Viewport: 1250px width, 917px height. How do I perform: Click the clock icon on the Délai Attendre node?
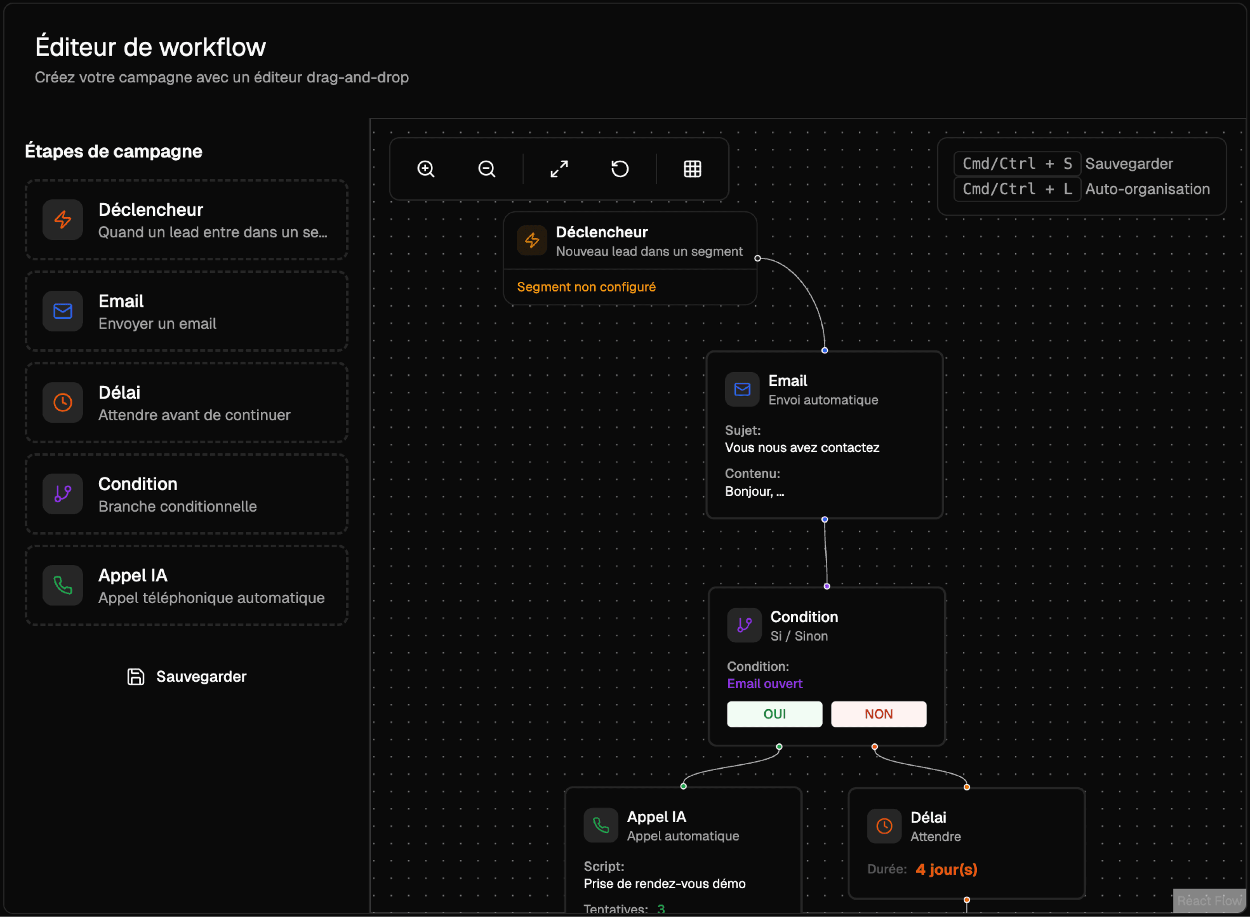[x=884, y=826]
